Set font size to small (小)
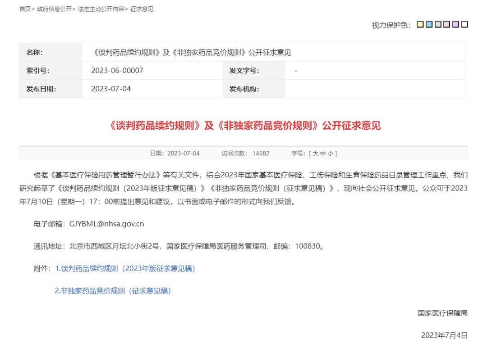 330,154
